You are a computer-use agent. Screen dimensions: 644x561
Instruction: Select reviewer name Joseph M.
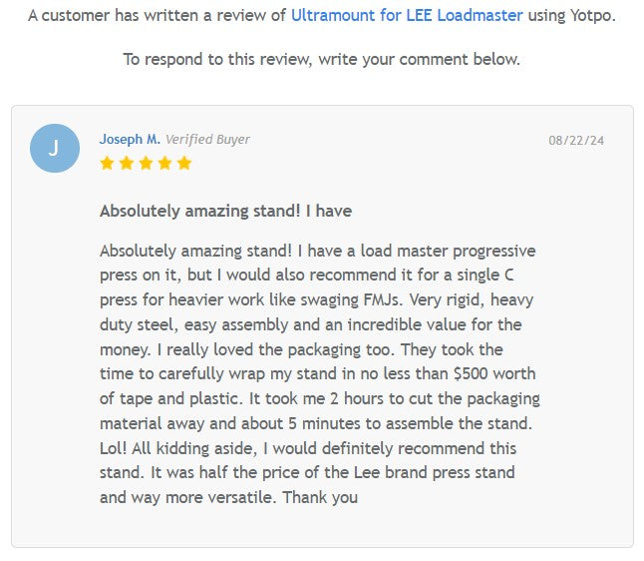coord(130,140)
